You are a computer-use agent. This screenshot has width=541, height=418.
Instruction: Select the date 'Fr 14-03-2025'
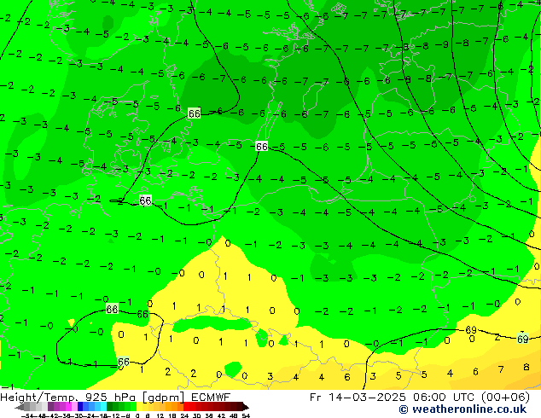pyautogui.click(x=358, y=398)
